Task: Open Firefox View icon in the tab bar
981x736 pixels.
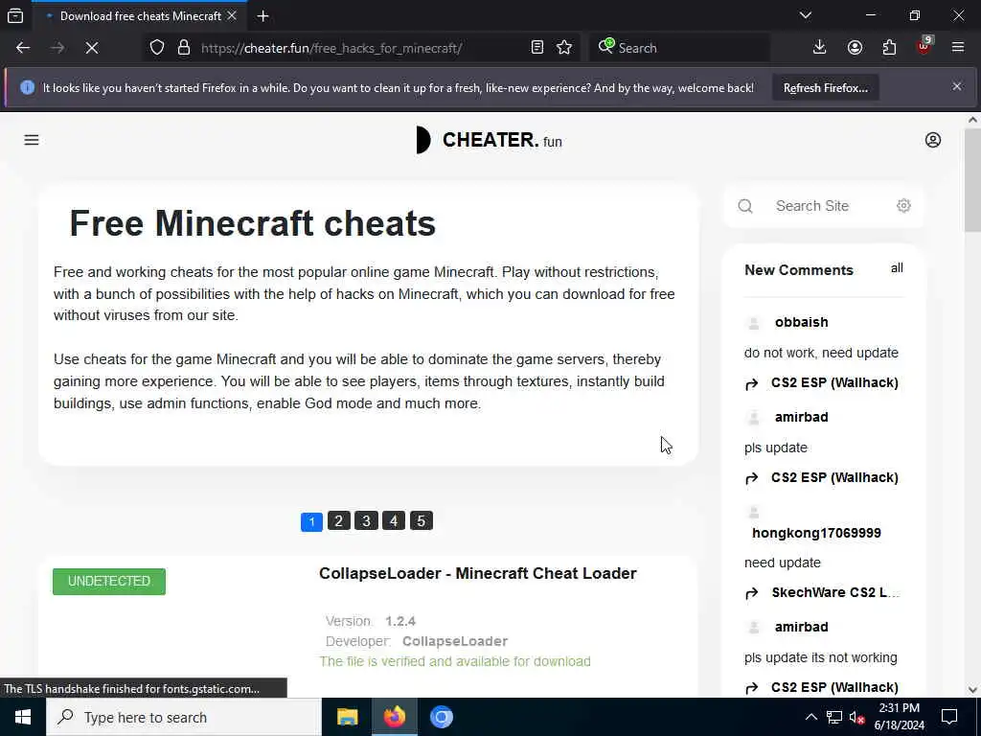Action: tap(15, 15)
